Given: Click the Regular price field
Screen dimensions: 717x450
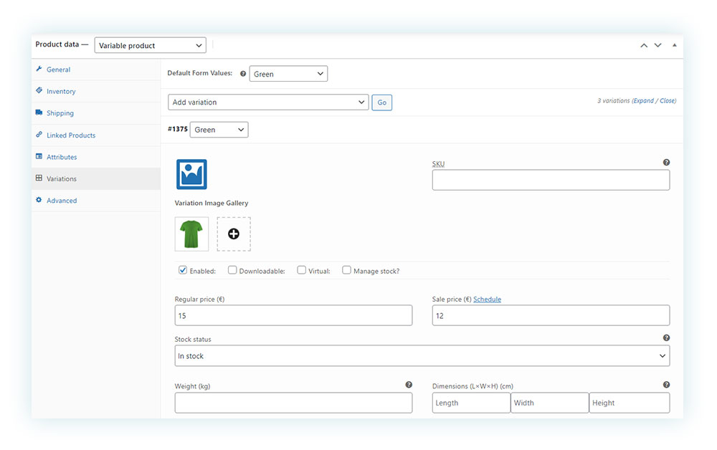Looking at the screenshot, I should pos(293,315).
